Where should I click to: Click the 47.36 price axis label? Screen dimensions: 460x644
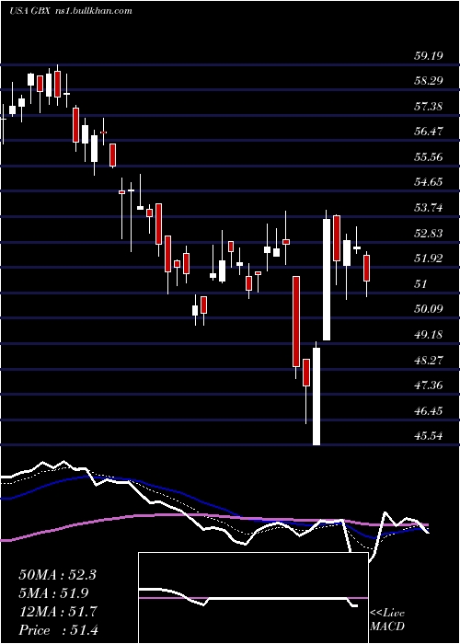pos(428,385)
